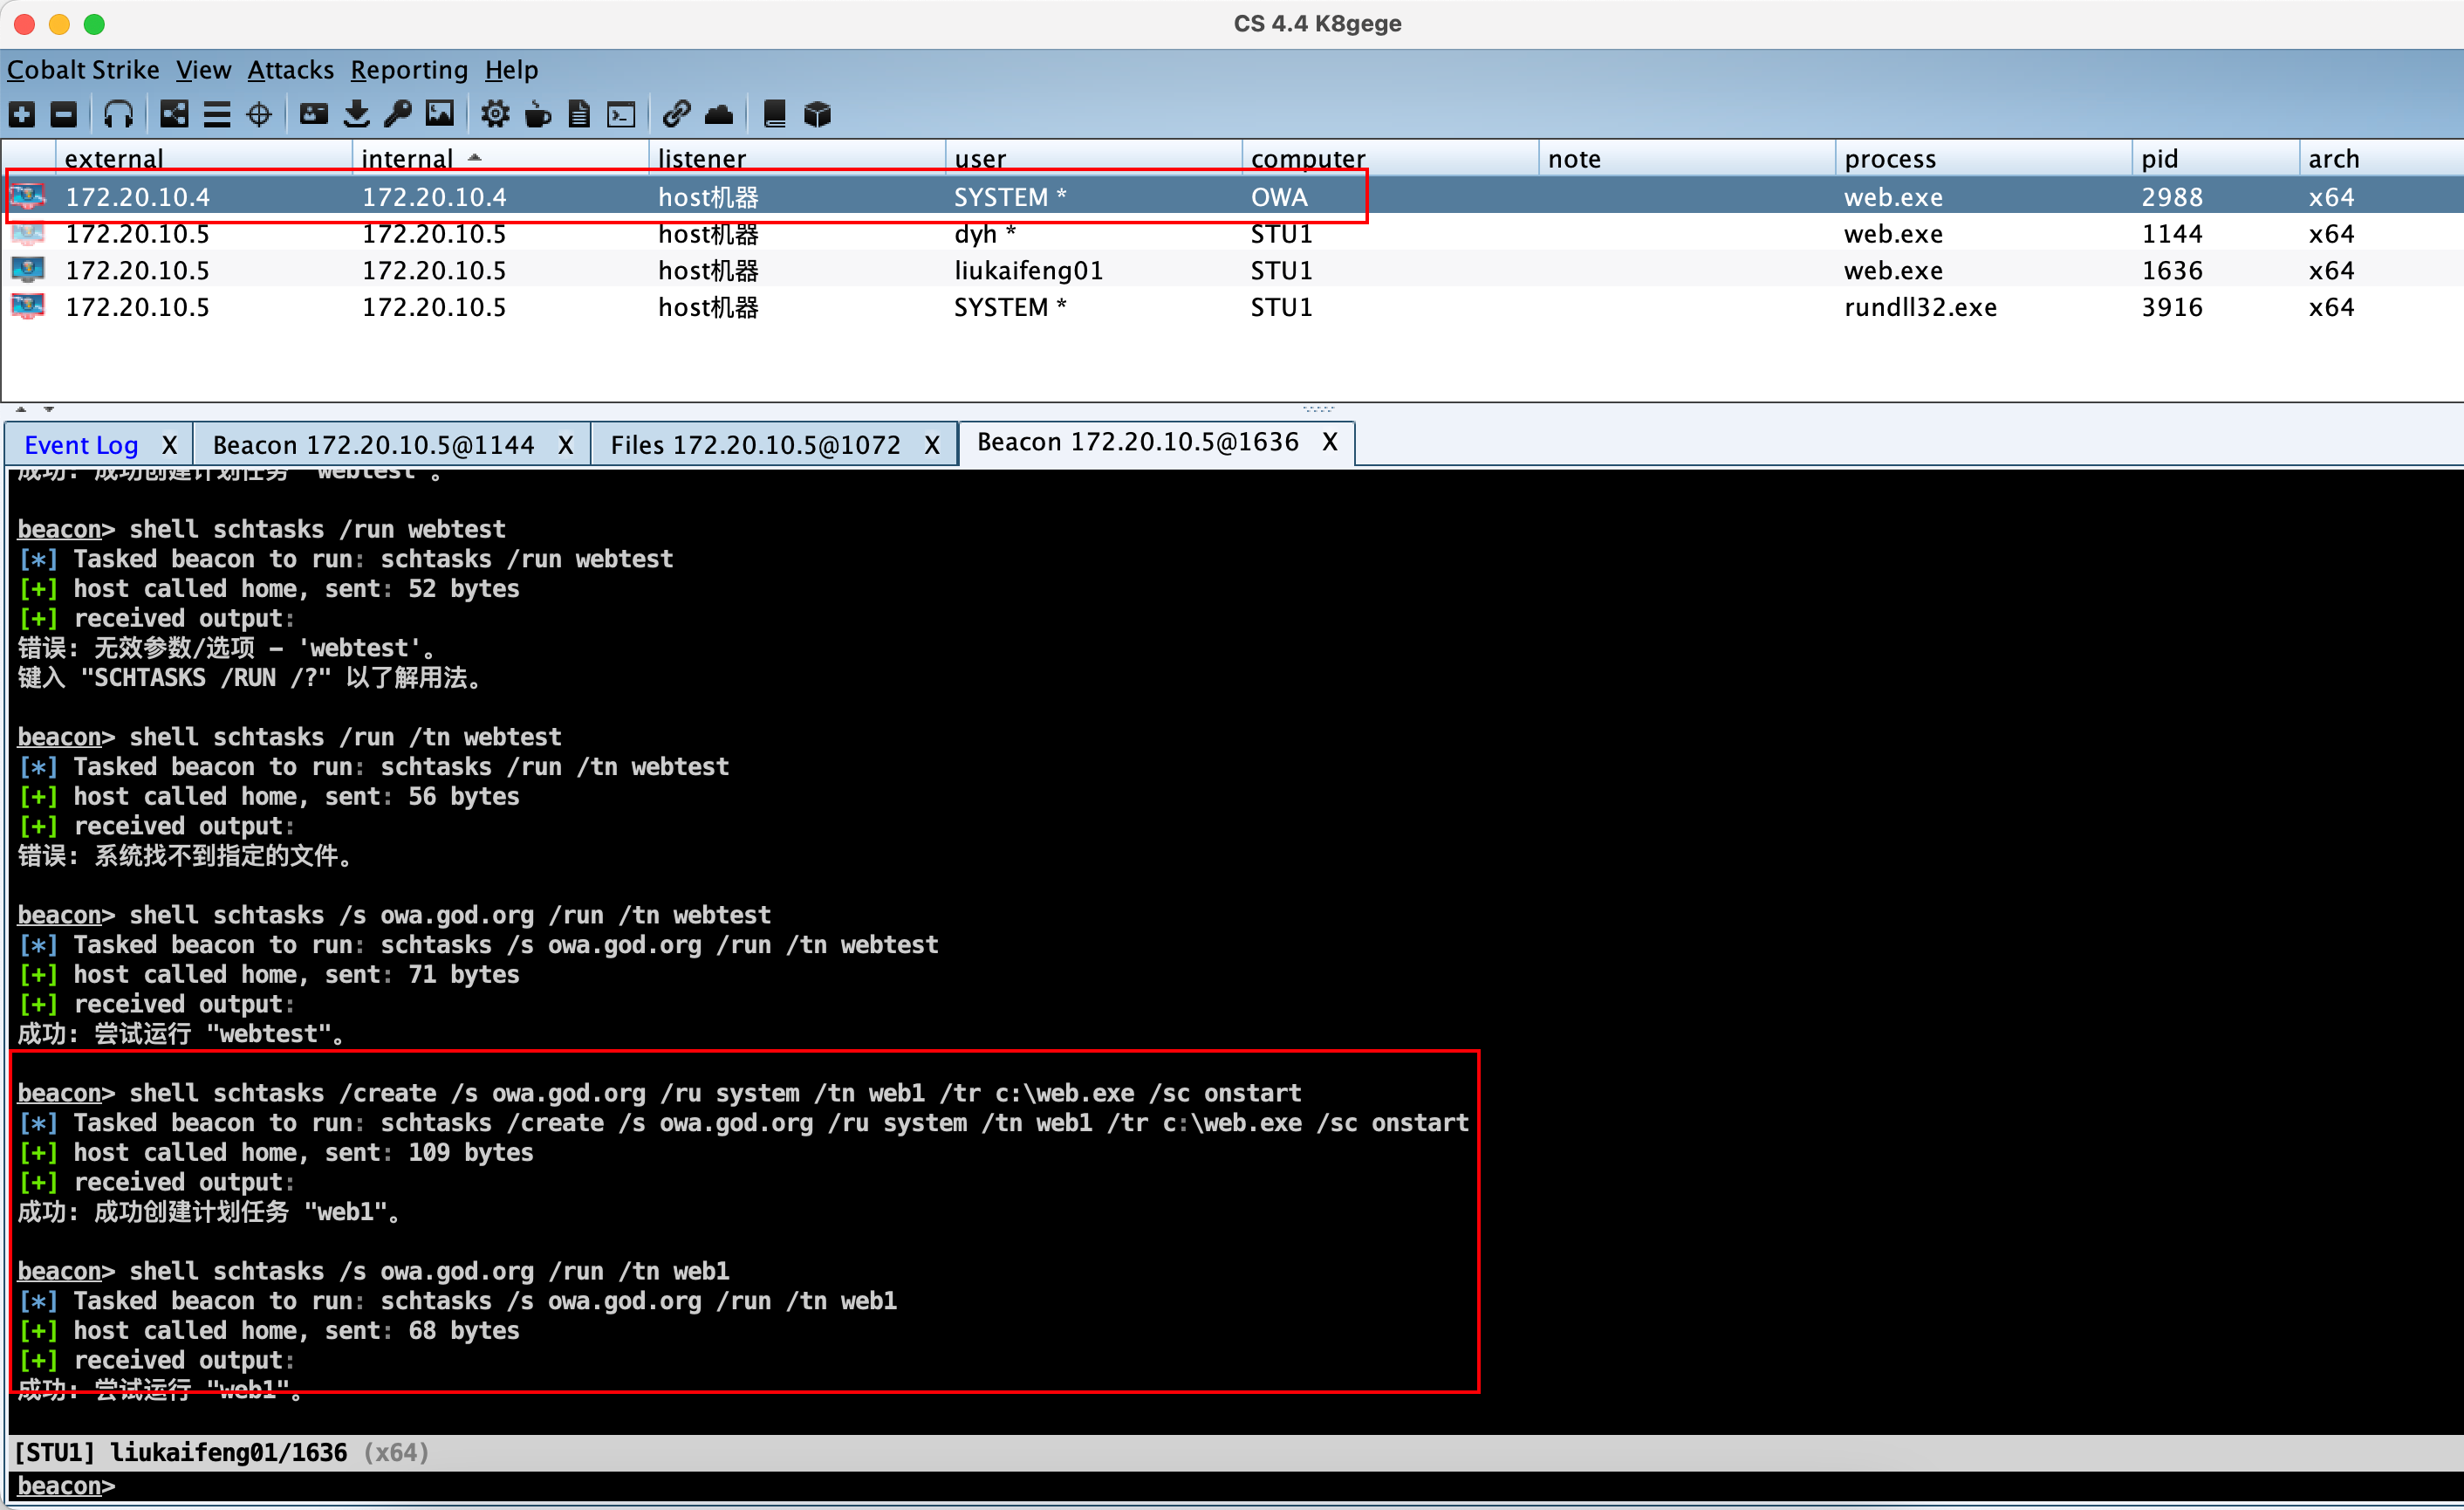The image size is (2464, 1510).
Task: Open Downloaded Files with the download arrow icon
Action: point(356,114)
